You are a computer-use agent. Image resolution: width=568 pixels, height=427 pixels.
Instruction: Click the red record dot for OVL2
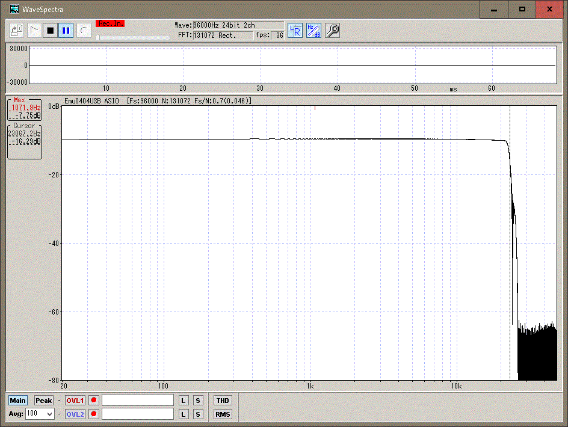[94, 414]
